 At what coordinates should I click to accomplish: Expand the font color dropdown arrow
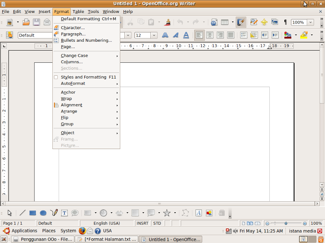[295, 35]
